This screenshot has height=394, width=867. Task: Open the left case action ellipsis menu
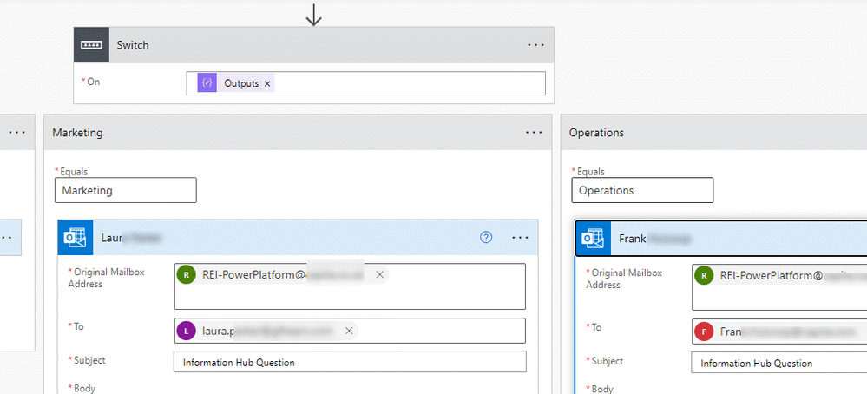pos(8,238)
